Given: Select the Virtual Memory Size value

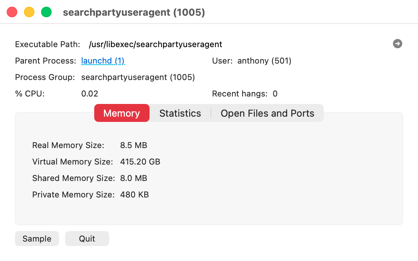Looking at the screenshot, I should pos(140,162).
